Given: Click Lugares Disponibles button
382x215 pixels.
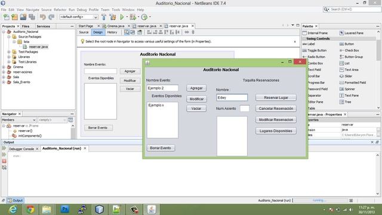Looking at the screenshot, I should click(276, 131).
